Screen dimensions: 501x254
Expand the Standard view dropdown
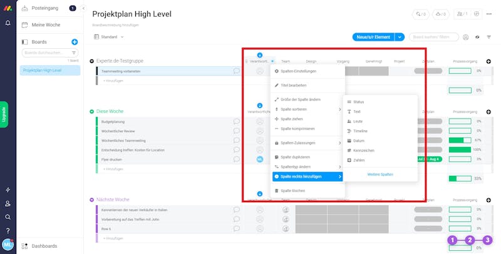point(109,37)
